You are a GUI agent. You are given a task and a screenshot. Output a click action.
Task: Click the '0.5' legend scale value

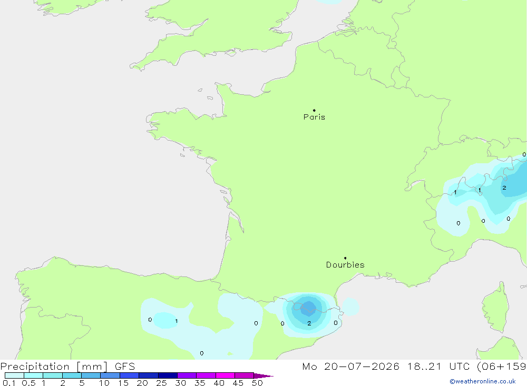point(28,383)
